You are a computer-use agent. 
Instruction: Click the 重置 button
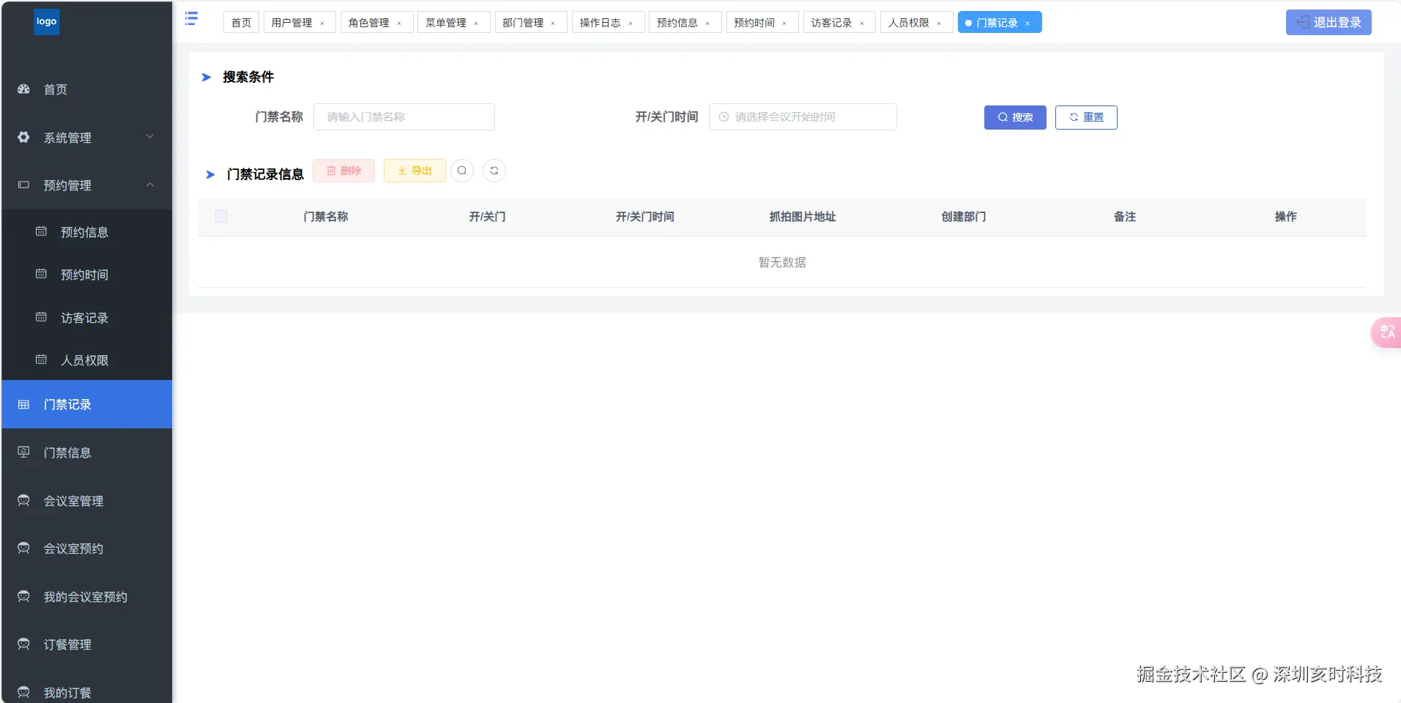pyautogui.click(x=1086, y=117)
